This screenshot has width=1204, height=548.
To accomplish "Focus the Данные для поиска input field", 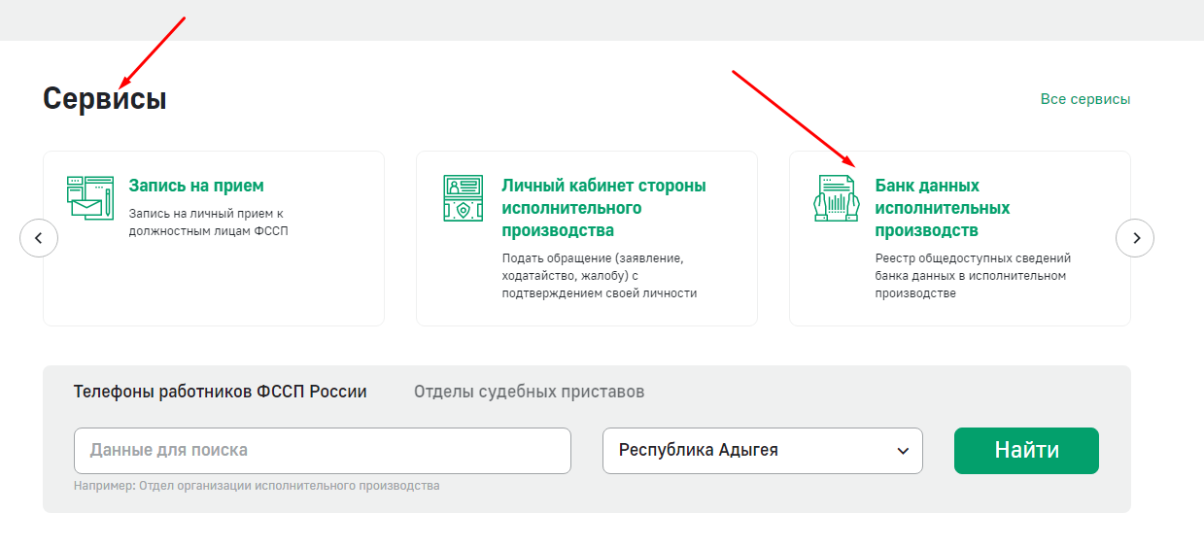I will click(x=323, y=451).
